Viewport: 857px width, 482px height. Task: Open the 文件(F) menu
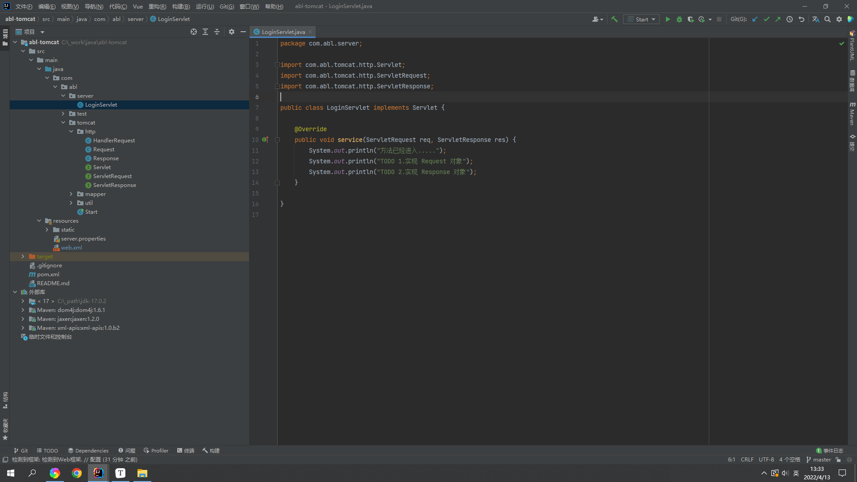point(24,6)
